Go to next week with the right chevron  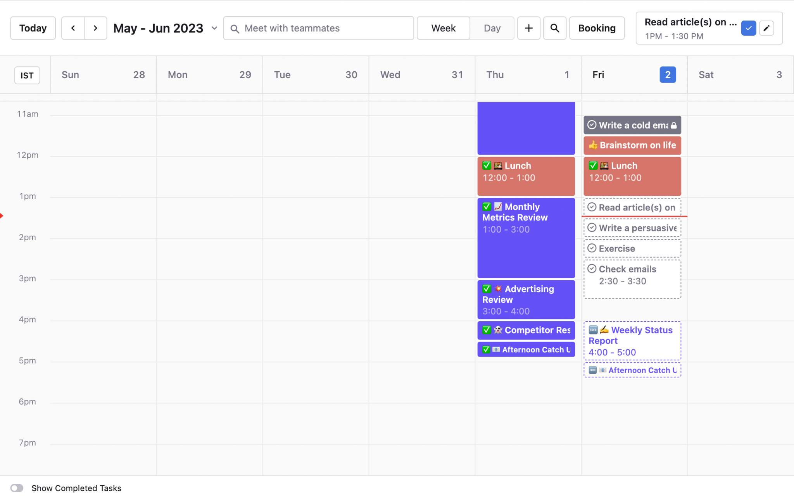point(95,28)
